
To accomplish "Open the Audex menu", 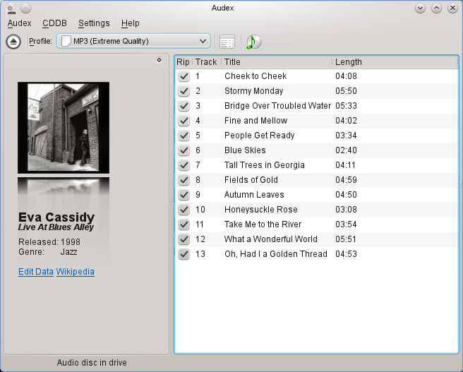I will point(20,23).
